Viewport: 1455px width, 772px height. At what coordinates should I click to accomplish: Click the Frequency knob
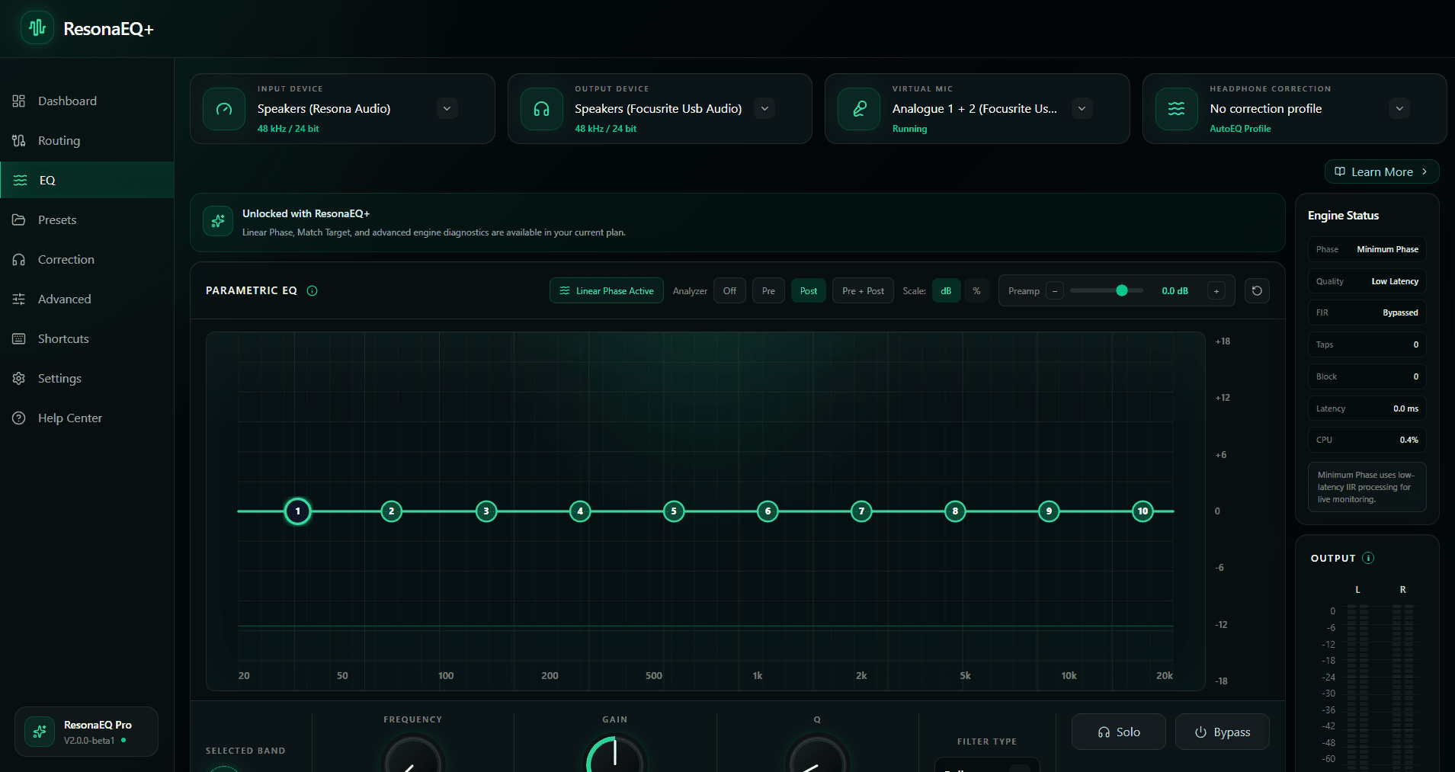coord(413,754)
